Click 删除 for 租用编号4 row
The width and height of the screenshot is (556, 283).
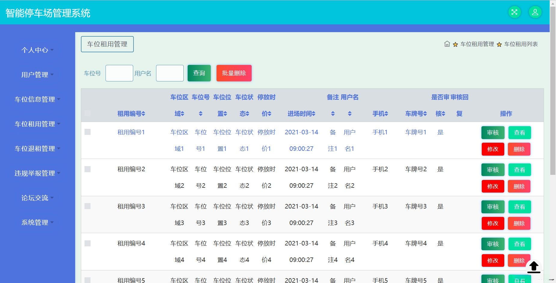(519, 260)
